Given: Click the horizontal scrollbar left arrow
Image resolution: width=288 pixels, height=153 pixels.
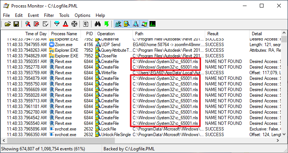Looking at the screenshot, I should pyautogui.click(x=4, y=141).
